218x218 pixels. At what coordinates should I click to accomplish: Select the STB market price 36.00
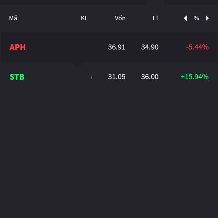[x=150, y=77]
